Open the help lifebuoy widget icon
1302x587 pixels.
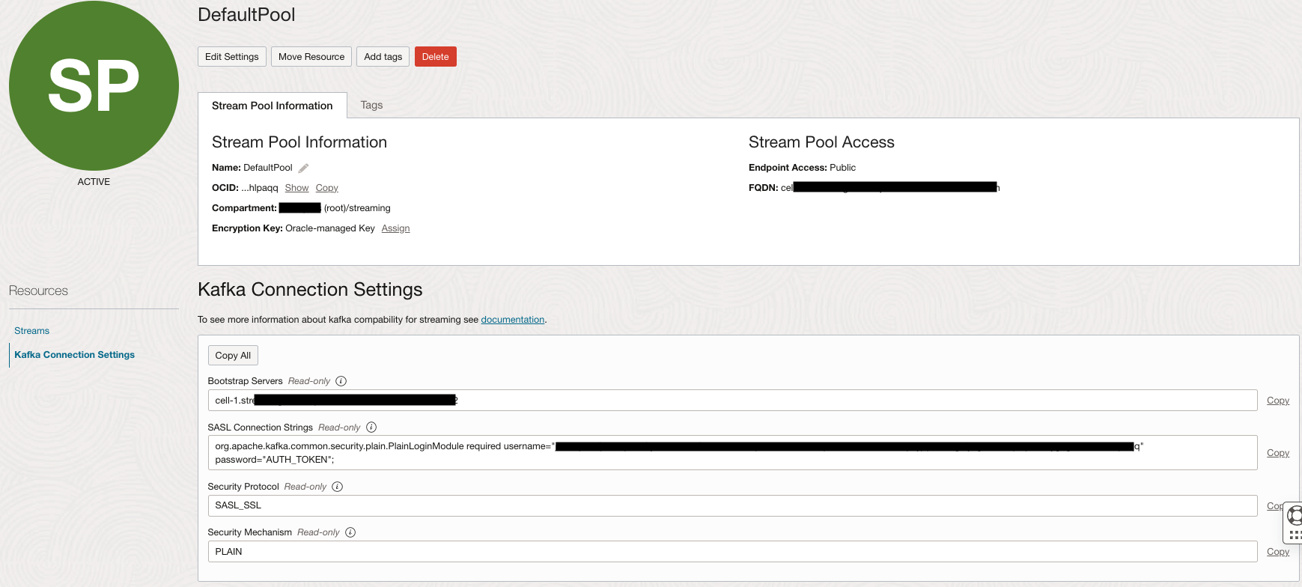coord(1295,515)
